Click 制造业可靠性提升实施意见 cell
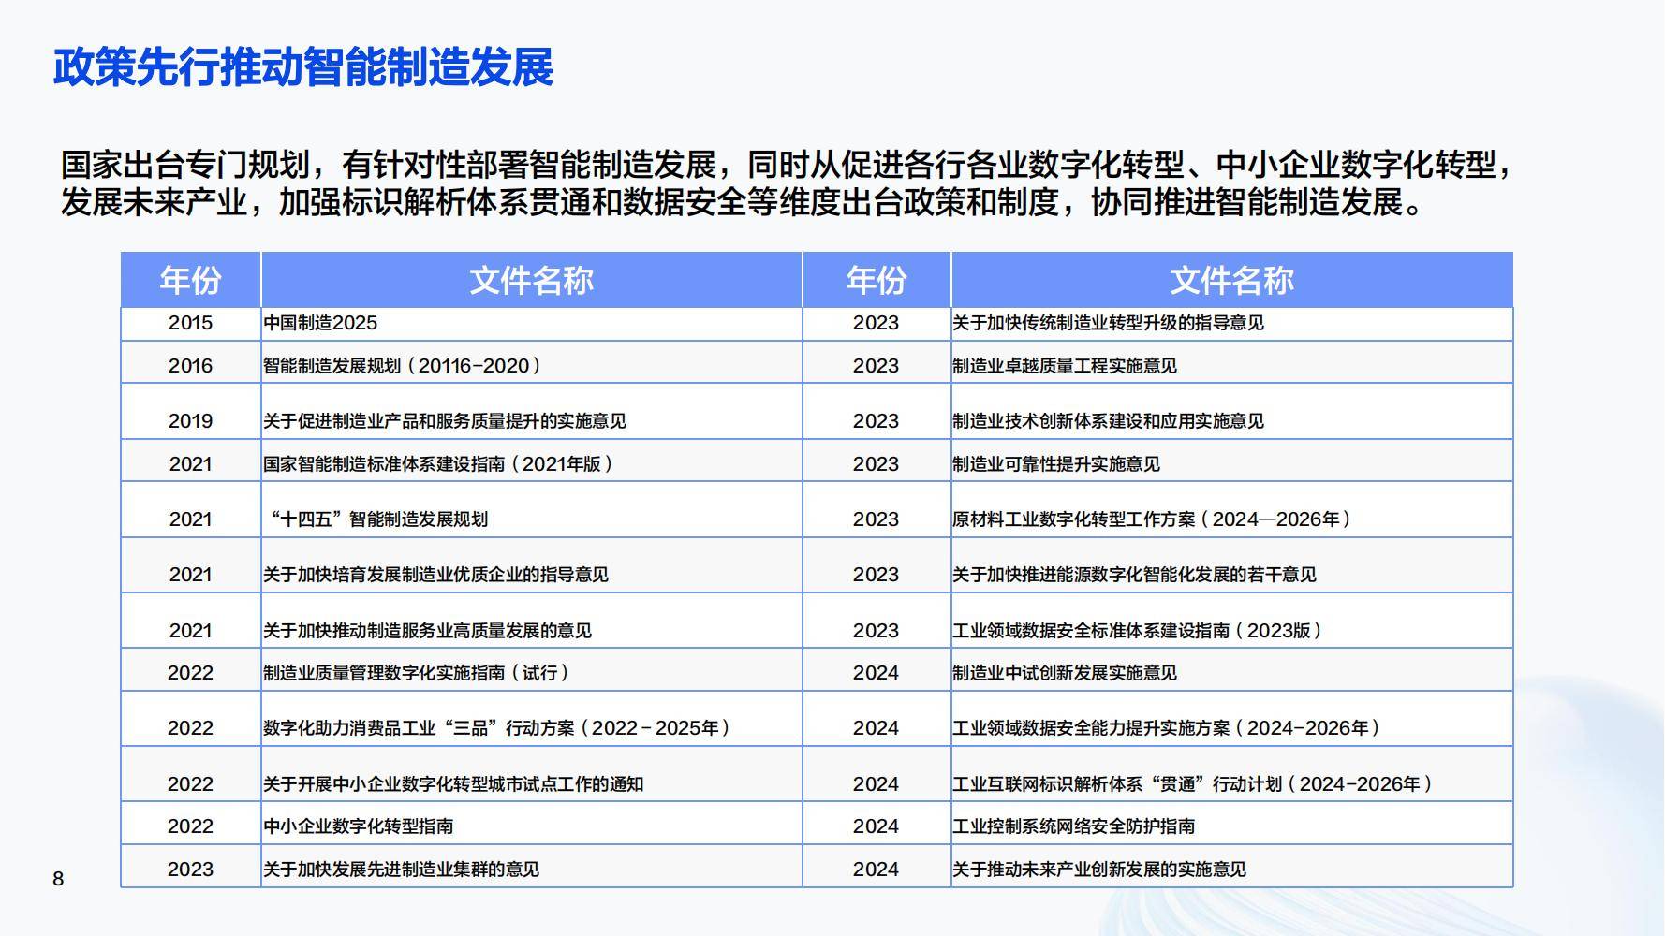The width and height of the screenshot is (1665, 936). point(1231,461)
